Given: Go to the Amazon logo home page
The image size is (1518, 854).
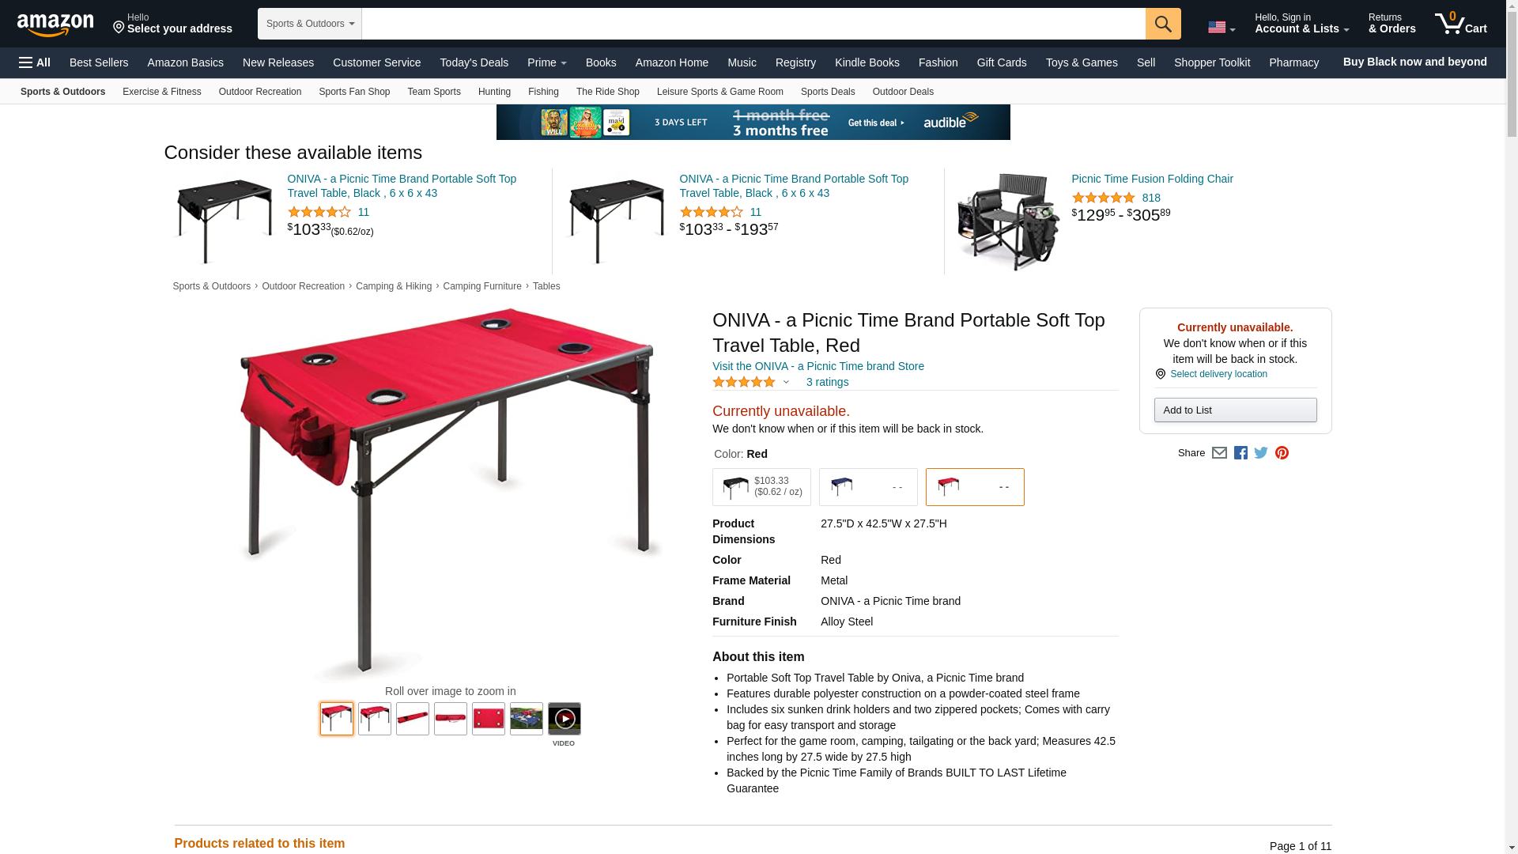Looking at the screenshot, I should 55,25.
